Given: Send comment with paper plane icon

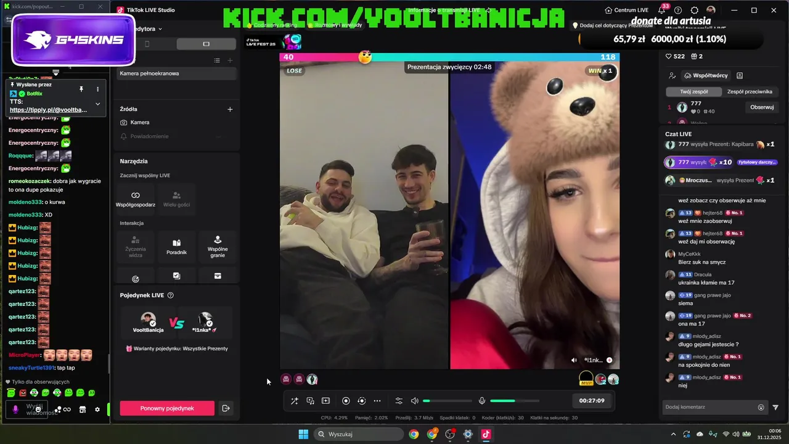Looking at the screenshot, I should [x=775, y=407].
